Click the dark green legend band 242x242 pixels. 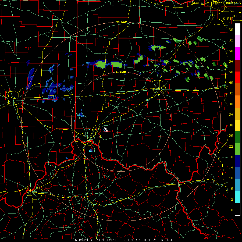click(x=237, y=137)
